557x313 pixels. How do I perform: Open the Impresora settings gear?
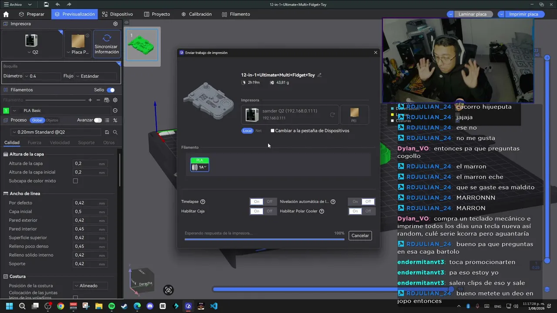(115, 24)
